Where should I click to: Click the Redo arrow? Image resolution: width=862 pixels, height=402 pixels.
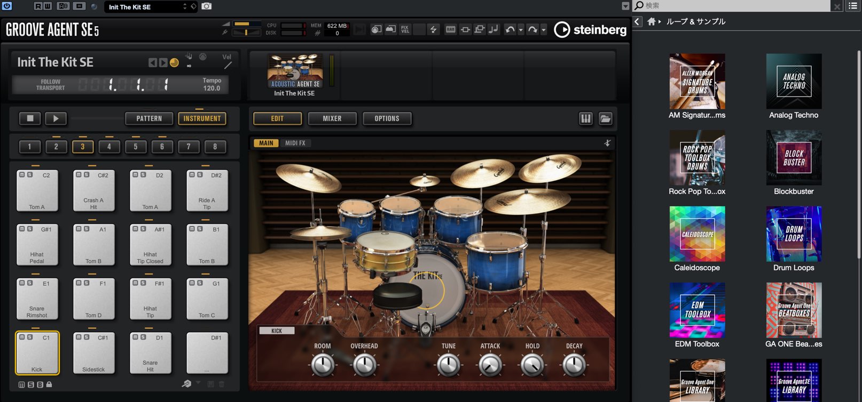coord(532,29)
